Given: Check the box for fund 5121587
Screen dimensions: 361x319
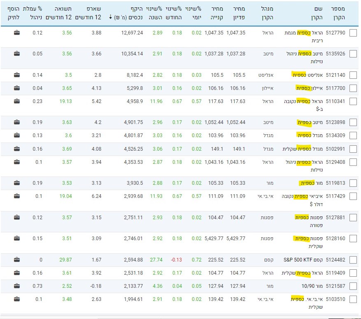Looking at the screenshot, I should point(353,286).
